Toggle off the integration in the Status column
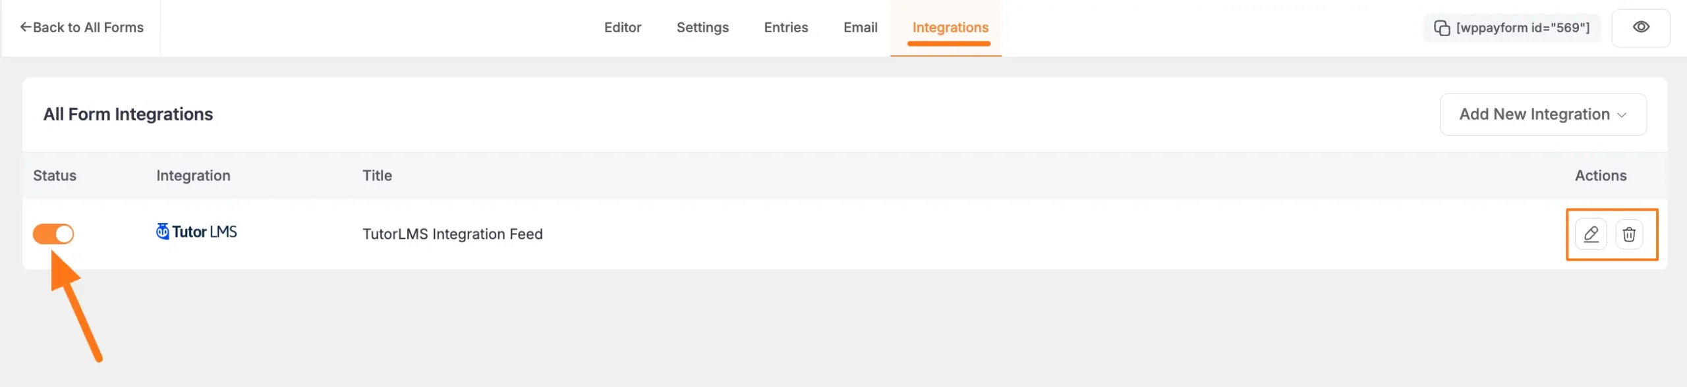Image resolution: width=1687 pixels, height=387 pixels. tap(53, 234)
